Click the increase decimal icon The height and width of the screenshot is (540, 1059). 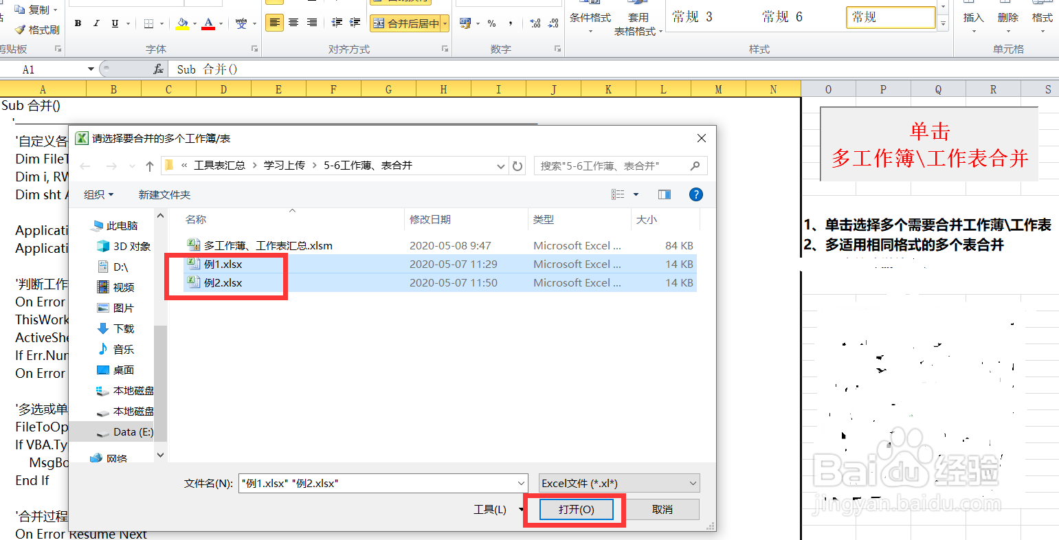coord(535,23)
